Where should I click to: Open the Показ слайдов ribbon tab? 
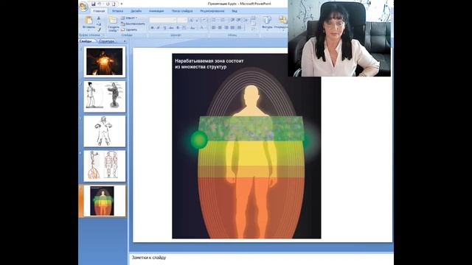pos(182,11)
